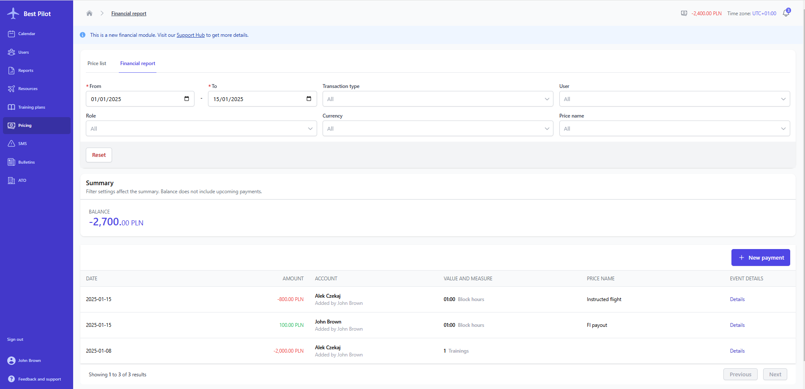Screen dimensions: 805x389
Task: Open Support Hub link
Action: pos(191,35)
